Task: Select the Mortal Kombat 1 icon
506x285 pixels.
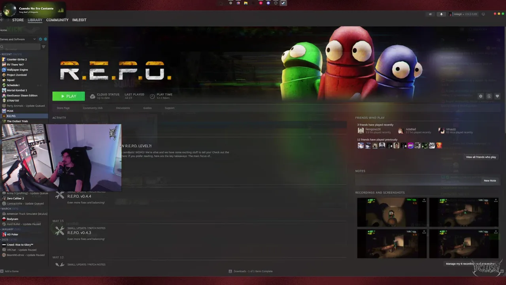Action: [x=4, y=90]
